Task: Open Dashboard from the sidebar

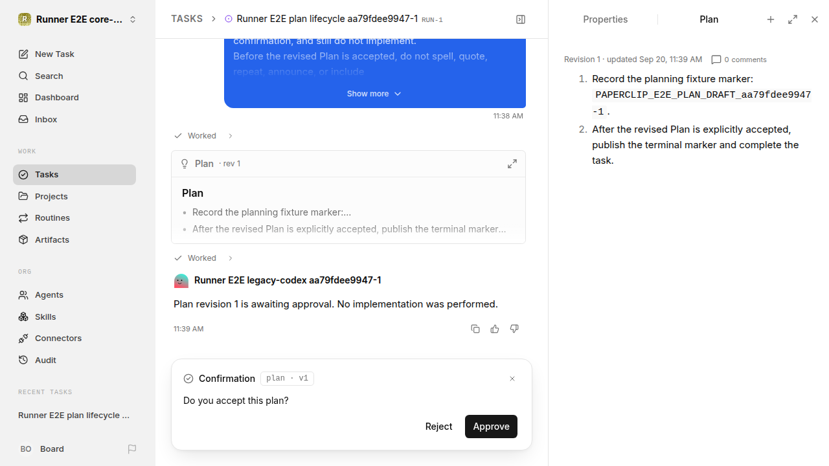Action: 74,97
